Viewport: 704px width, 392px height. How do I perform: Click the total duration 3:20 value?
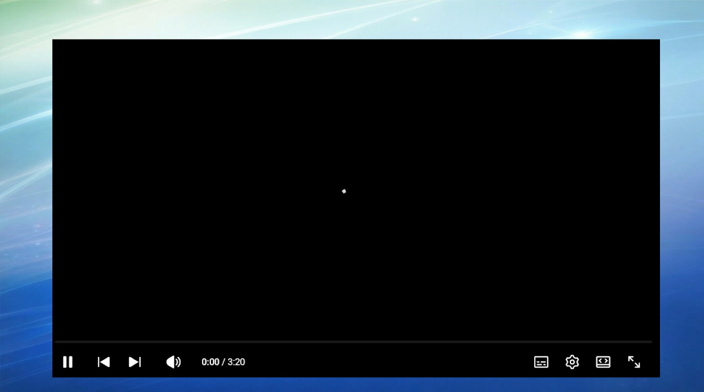pyautogui.click(x=236, y=362)
